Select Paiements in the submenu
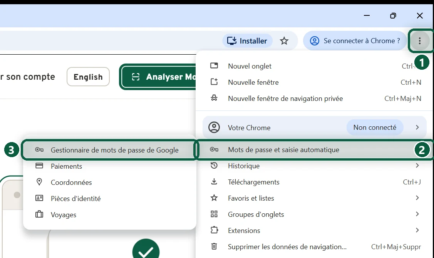434x258 pixels. click(x=110, y=166)
